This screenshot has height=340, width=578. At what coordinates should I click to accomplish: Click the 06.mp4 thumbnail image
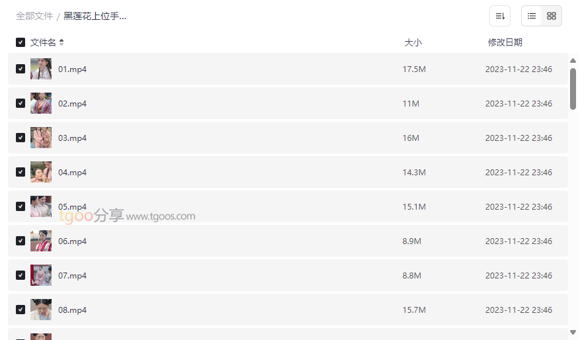click(x=41, y=241)
